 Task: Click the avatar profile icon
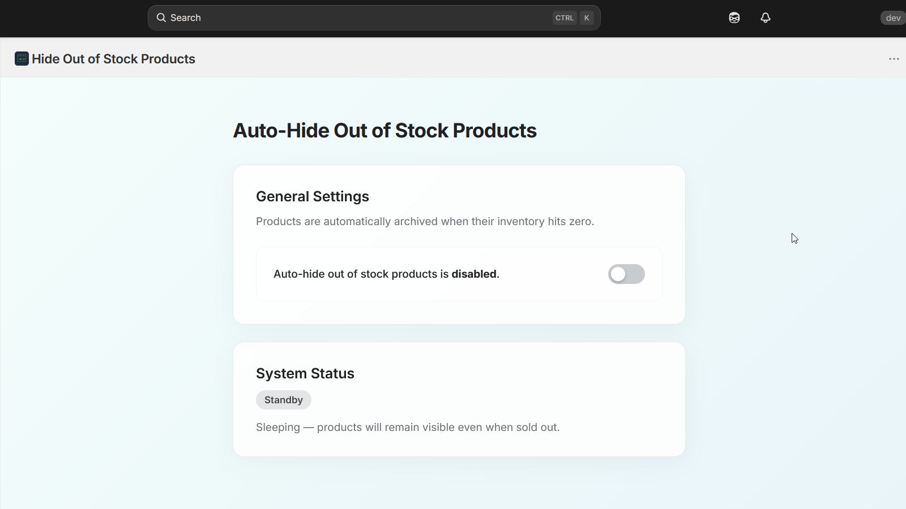(x=733, y=18)
